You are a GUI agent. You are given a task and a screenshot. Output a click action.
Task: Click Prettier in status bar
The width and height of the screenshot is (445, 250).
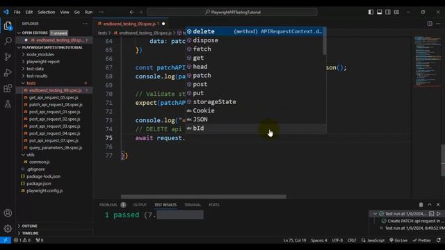coord(422,240)
